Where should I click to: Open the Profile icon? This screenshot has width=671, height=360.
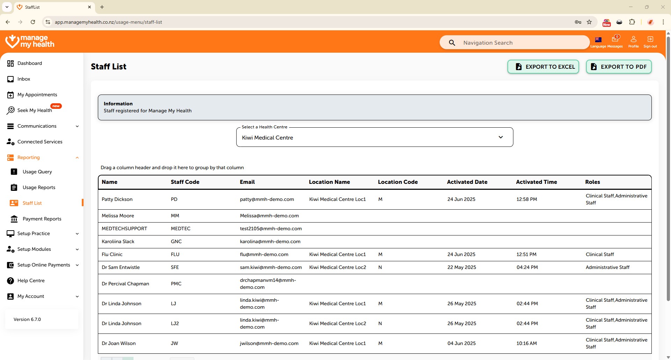(633, 39)
